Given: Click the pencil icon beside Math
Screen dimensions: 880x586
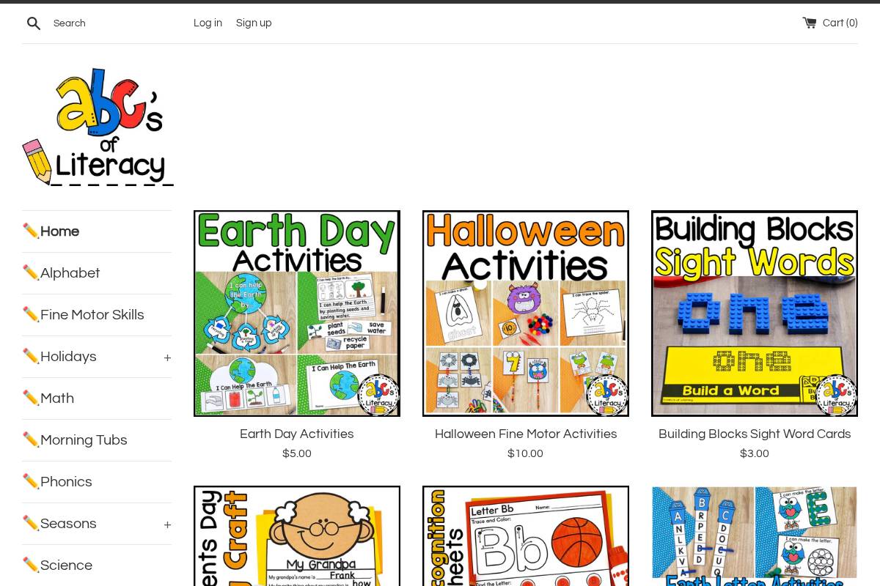Looking at the screenshot, I should pyautogui.click(x=31, y=398).
